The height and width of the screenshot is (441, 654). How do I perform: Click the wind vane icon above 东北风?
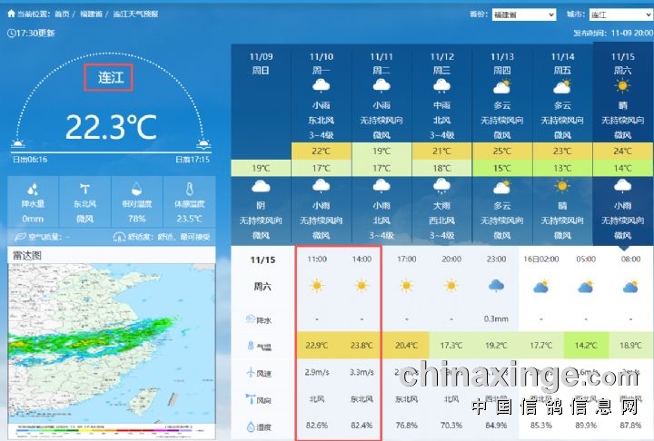[84, 190]
